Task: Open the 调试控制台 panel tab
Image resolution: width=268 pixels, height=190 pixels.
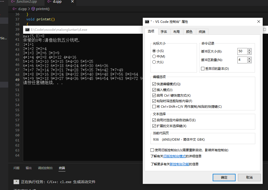Action: click(x=45, y=168)
